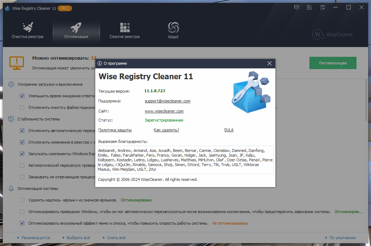Open the main menu list icon

(x=322, y=7)
